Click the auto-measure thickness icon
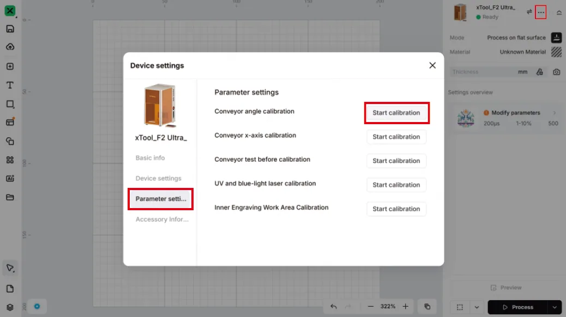 pyautogui.click(x=540, y=72)
